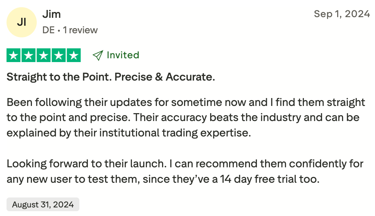Click the first green rating star

14,56
